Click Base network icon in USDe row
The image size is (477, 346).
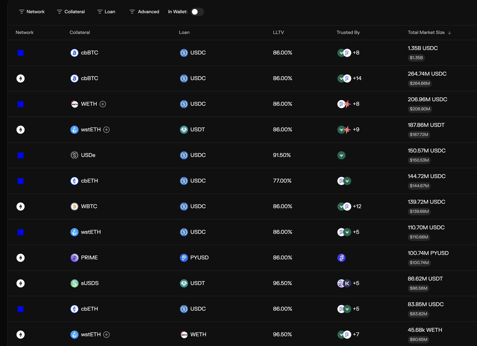pos(21,155)
